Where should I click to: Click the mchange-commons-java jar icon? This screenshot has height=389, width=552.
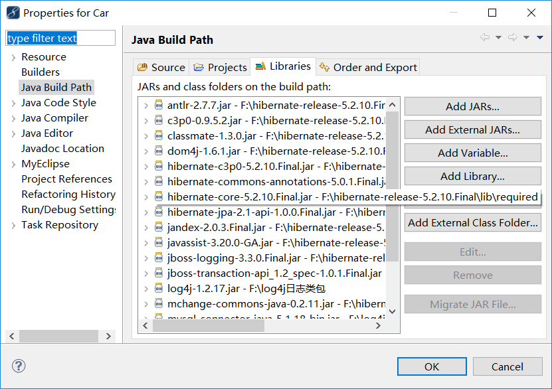point(159,303)
